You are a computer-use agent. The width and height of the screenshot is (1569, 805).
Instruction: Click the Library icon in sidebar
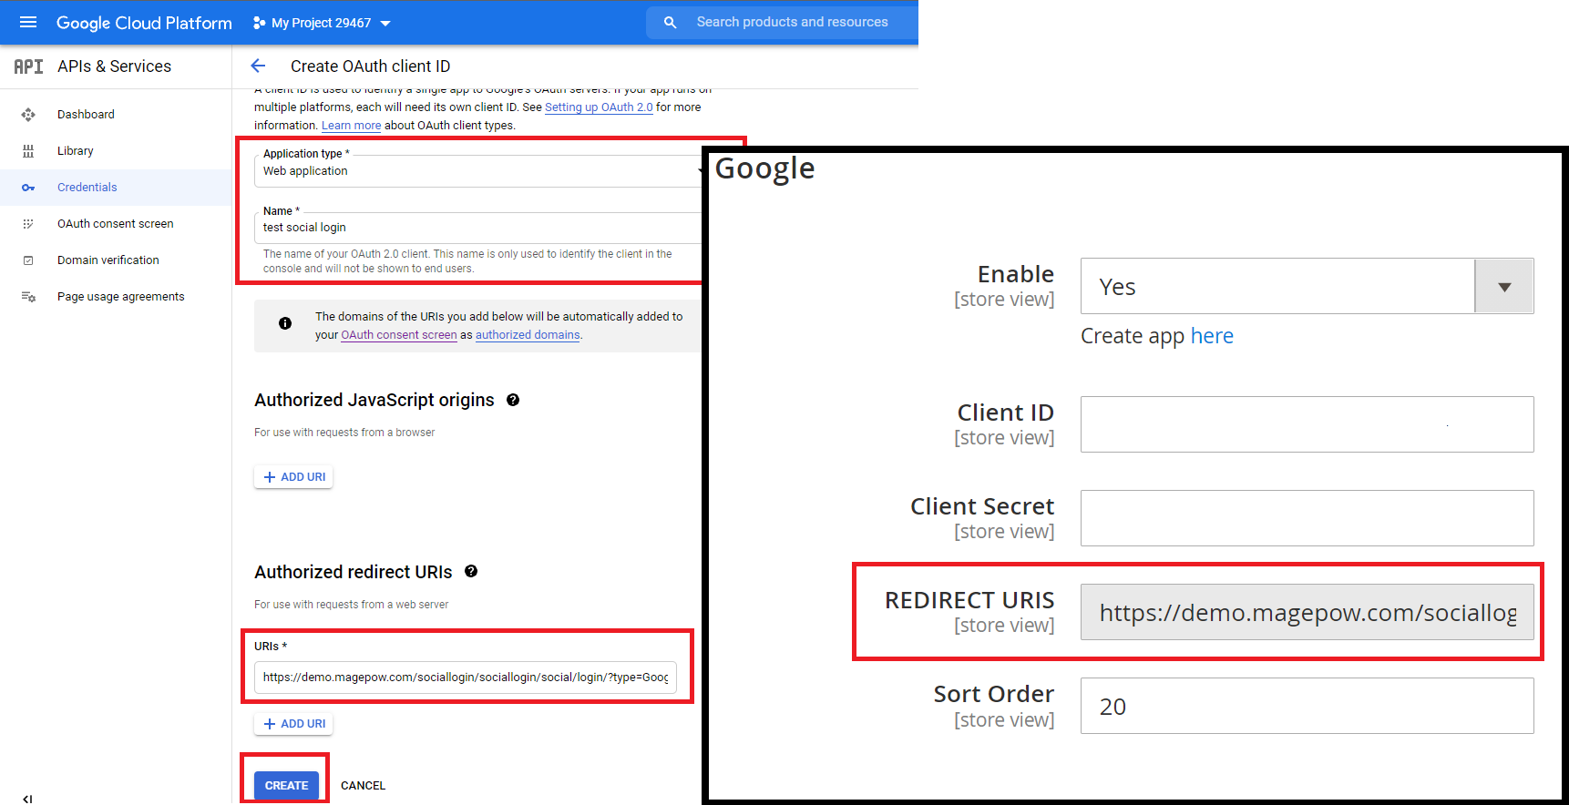point(28,151)
